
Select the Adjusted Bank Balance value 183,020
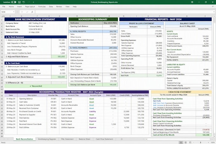click(x=59, y=57)
